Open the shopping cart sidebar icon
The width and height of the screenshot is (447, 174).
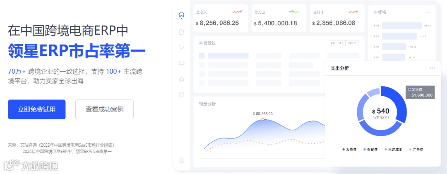(181, 48)
